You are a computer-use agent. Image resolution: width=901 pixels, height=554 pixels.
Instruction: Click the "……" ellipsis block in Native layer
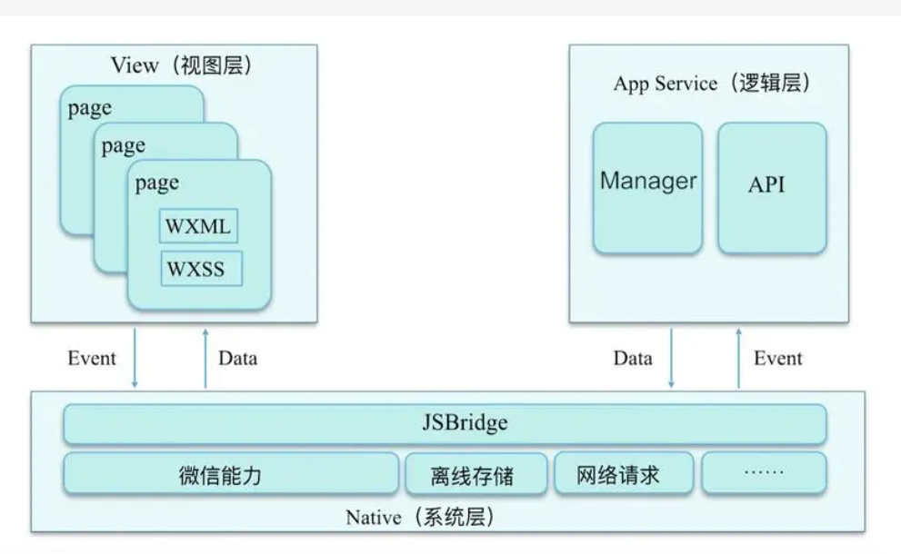coord(764,473)
